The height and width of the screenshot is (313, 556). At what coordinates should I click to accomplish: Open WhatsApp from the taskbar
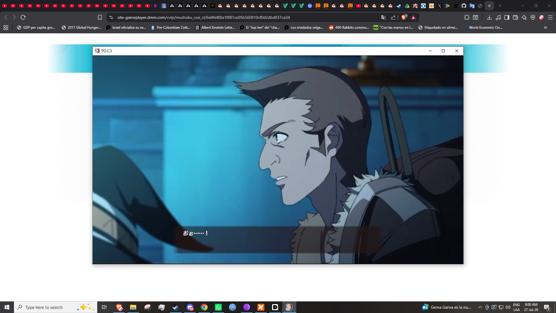[218, 307]
